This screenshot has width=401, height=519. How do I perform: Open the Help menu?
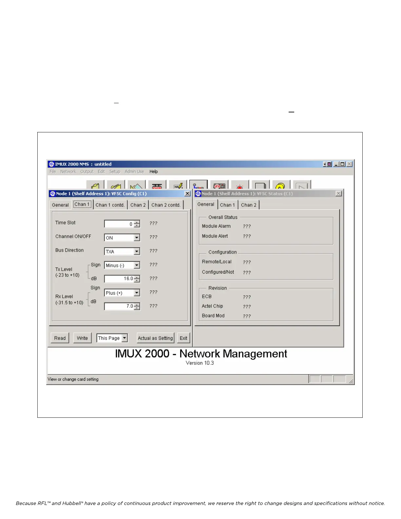pos(154,171)
